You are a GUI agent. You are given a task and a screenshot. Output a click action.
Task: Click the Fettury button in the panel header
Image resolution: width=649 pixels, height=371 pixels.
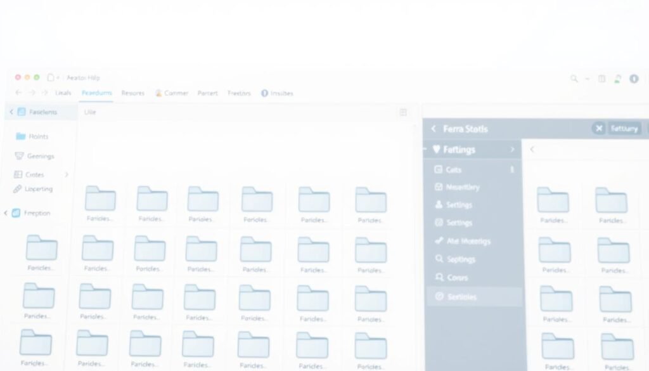624,128
